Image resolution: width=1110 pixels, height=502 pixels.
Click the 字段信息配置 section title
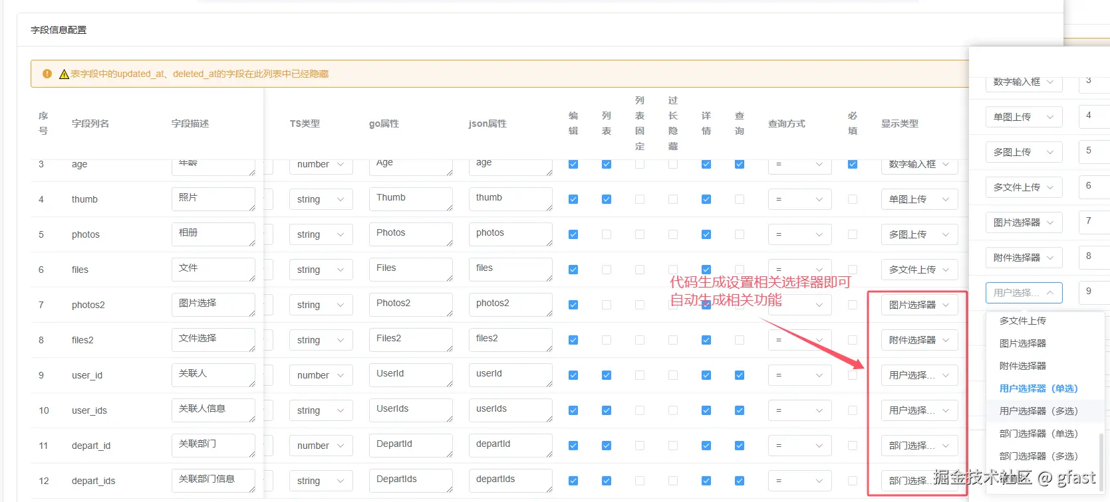click(59, 30)
